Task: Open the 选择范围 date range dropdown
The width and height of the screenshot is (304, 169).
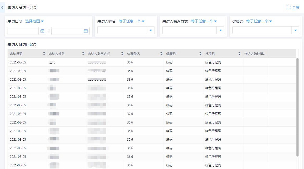Action: pos(34,21)
